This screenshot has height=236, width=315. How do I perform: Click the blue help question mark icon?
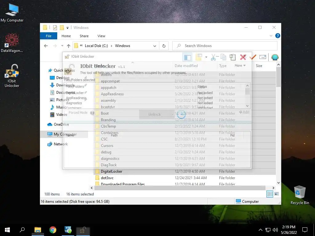278,36
